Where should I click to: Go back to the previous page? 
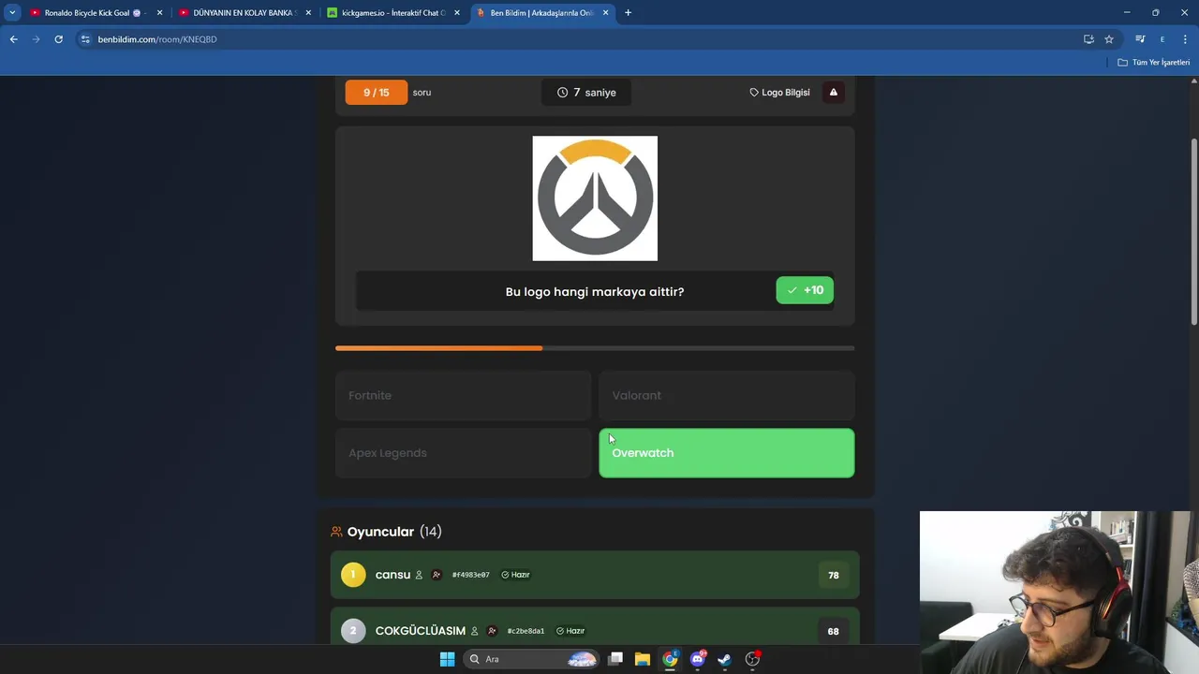click(13, 39)
